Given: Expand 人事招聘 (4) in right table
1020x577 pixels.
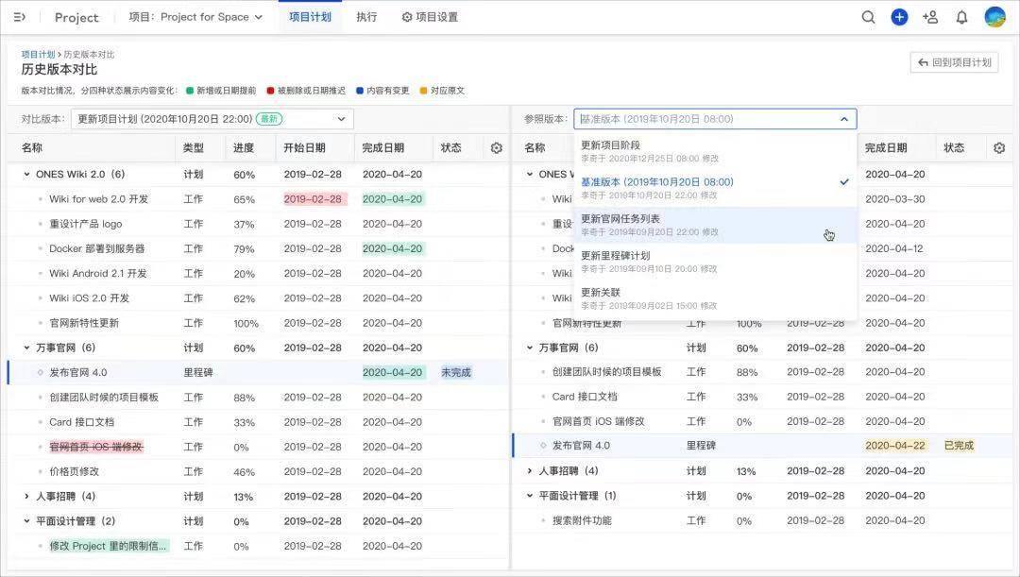Looking at the screenshot, I should (x=530, y=471).
